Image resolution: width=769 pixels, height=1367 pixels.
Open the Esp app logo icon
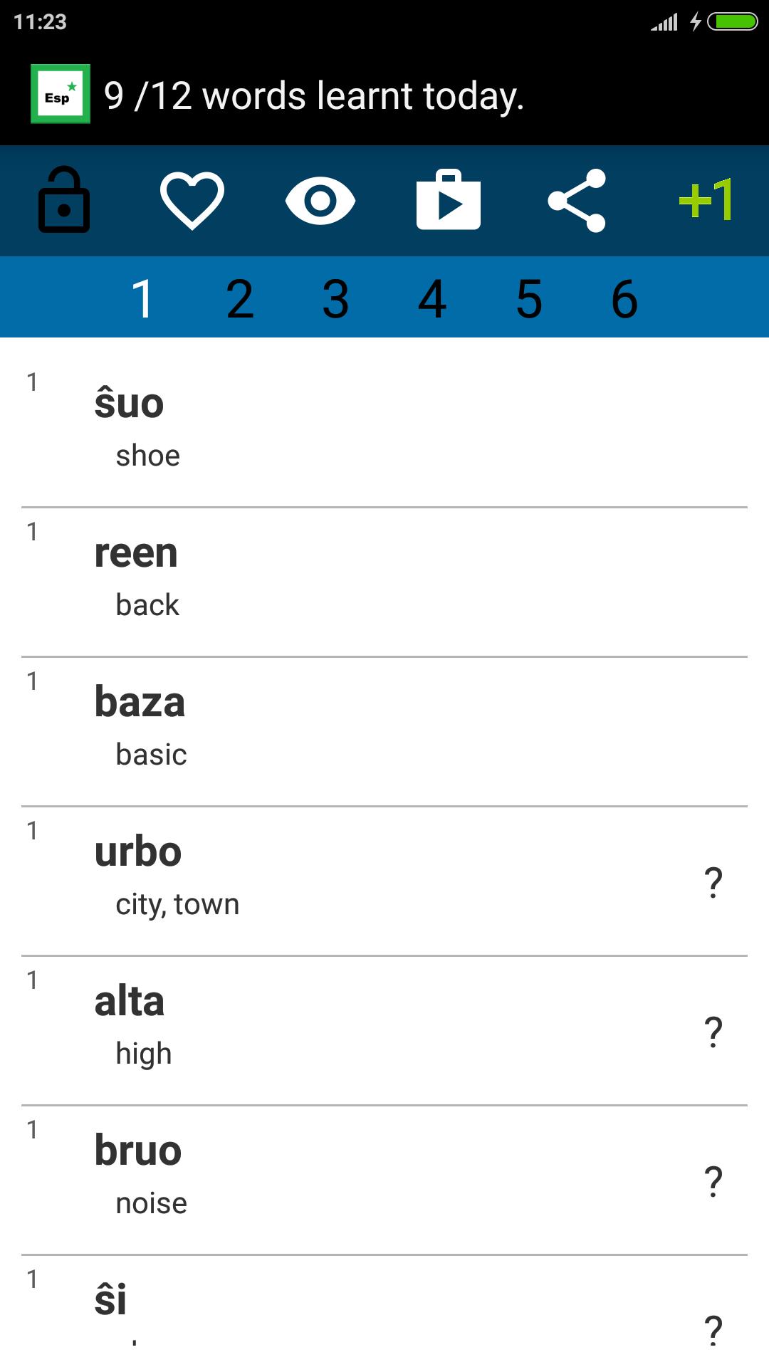61,94
